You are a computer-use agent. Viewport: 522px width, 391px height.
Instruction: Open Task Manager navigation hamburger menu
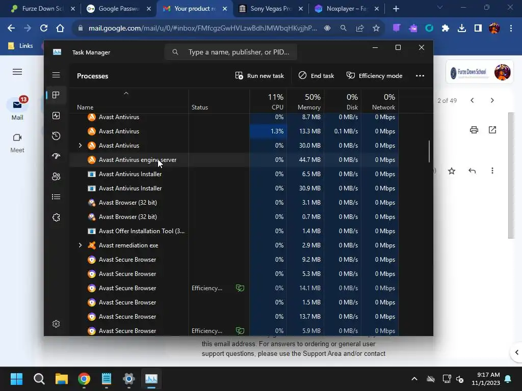coord(56,75)
